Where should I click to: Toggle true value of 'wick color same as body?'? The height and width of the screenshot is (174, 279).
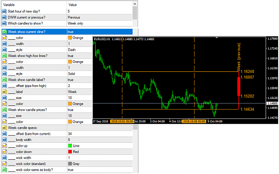(x=71, y=170)
